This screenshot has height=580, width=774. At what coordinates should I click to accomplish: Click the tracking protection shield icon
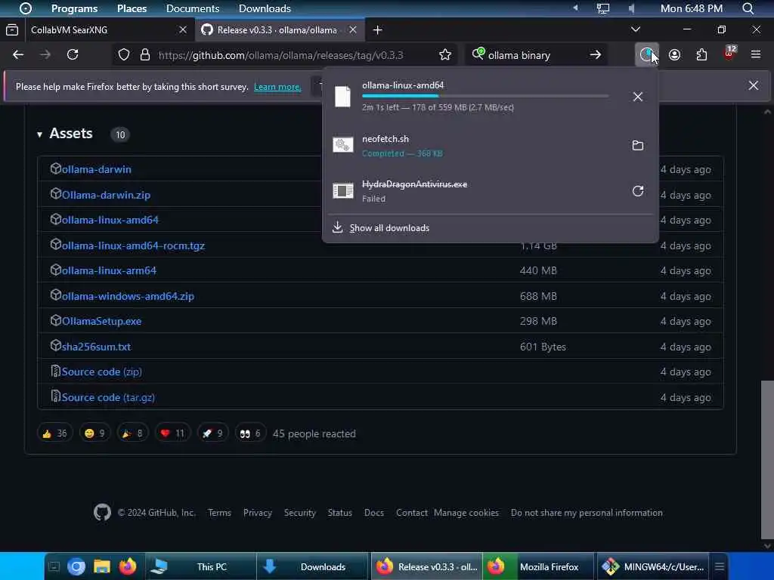124,54
